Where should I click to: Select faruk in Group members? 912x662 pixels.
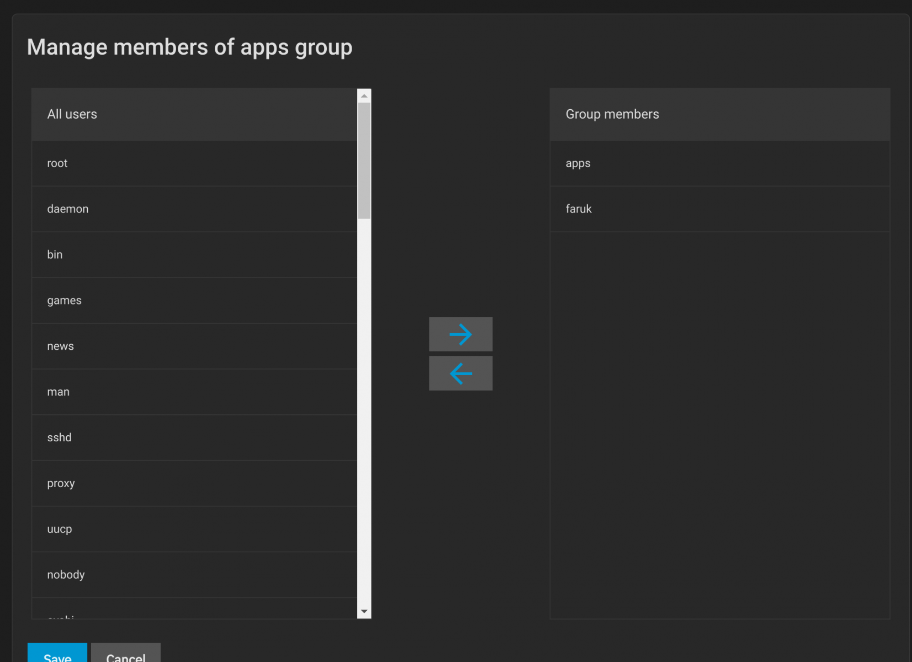coord(720,209)
